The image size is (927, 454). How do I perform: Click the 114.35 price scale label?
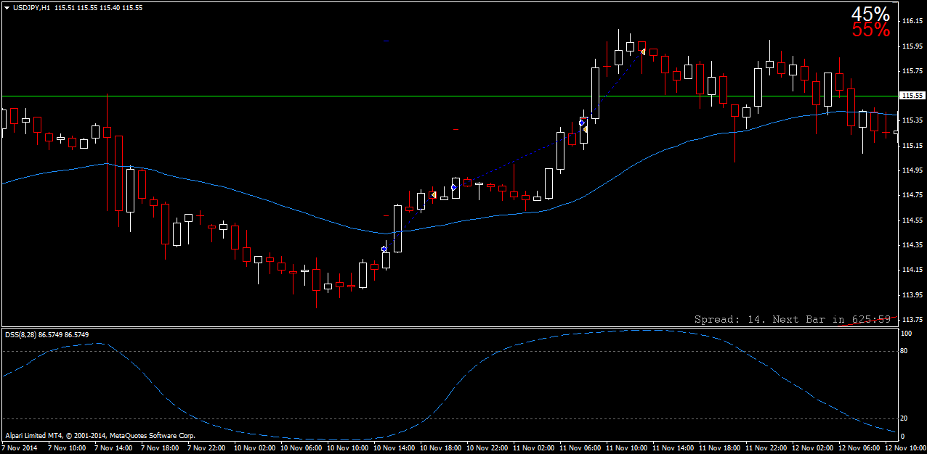coord(912,245)
